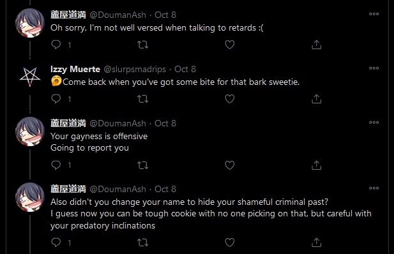Open the first @DoumanAsh anime avatar
Screen dimensions: 394x254
coord(30,23)
